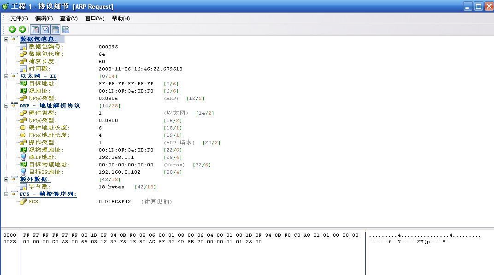The image size is (494, 275).
Task: Click the icon beside 操作类型
Action: 24,142
